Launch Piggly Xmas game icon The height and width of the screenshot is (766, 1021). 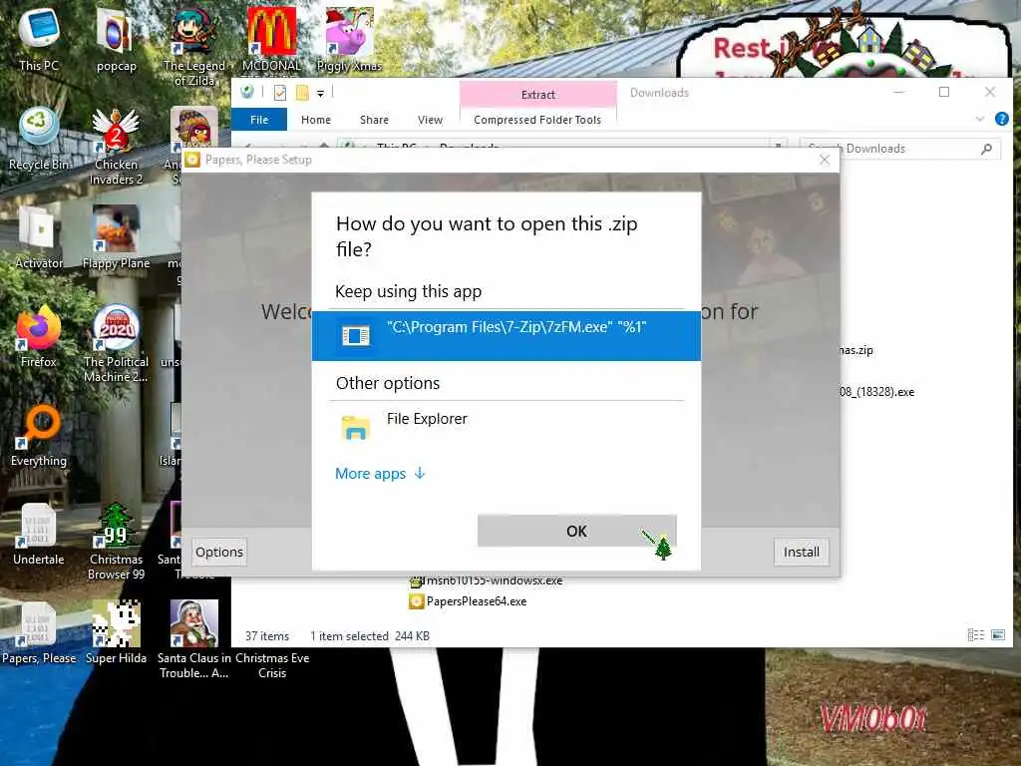coord(349,39)
